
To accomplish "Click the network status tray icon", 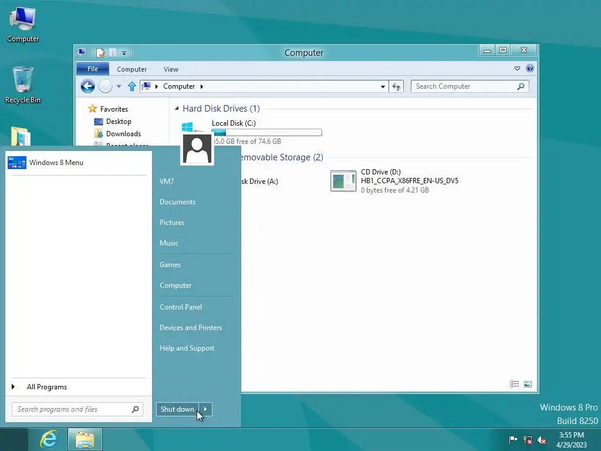I will 528,439.
